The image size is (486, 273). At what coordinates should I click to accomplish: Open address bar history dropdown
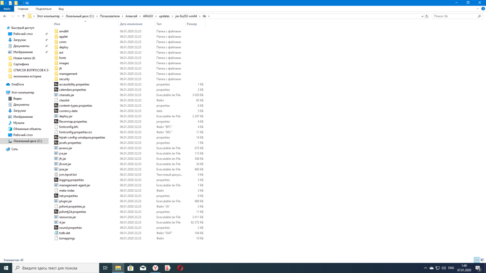pos(422,16)
